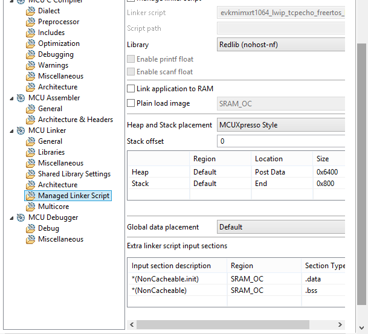Click the MCU Assembler gear icon

coord(21,98)
